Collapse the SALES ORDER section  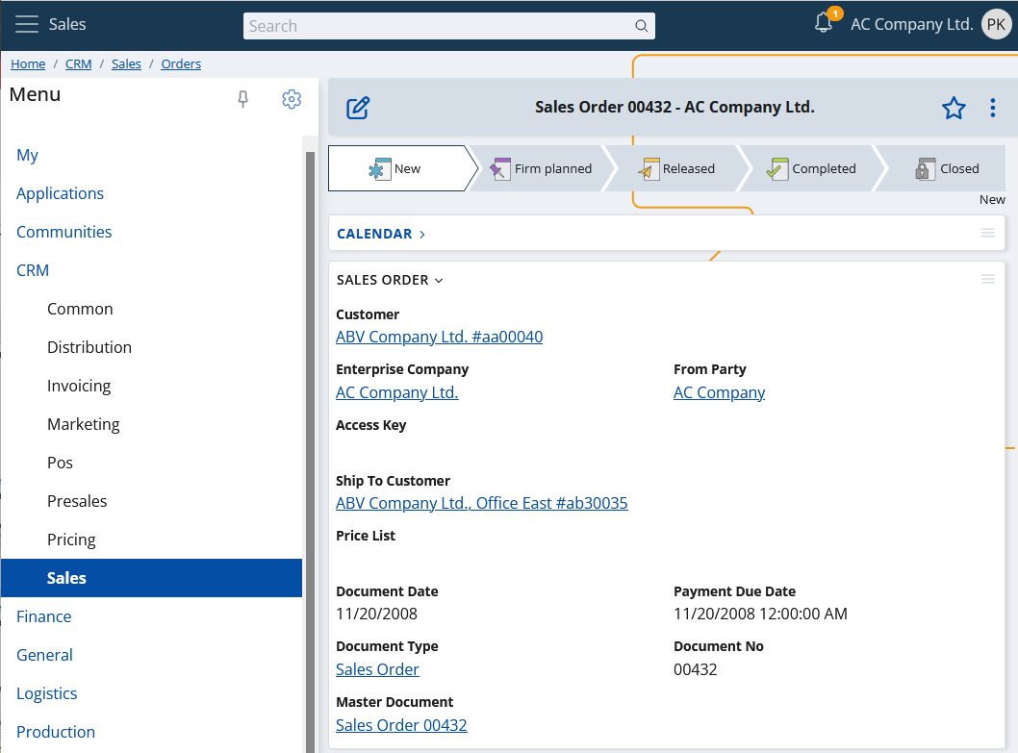click(390, 280)
